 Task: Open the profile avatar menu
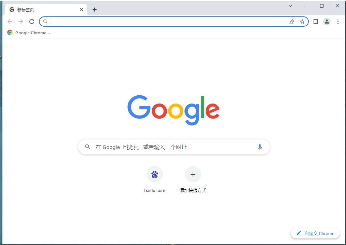[327, 22]
